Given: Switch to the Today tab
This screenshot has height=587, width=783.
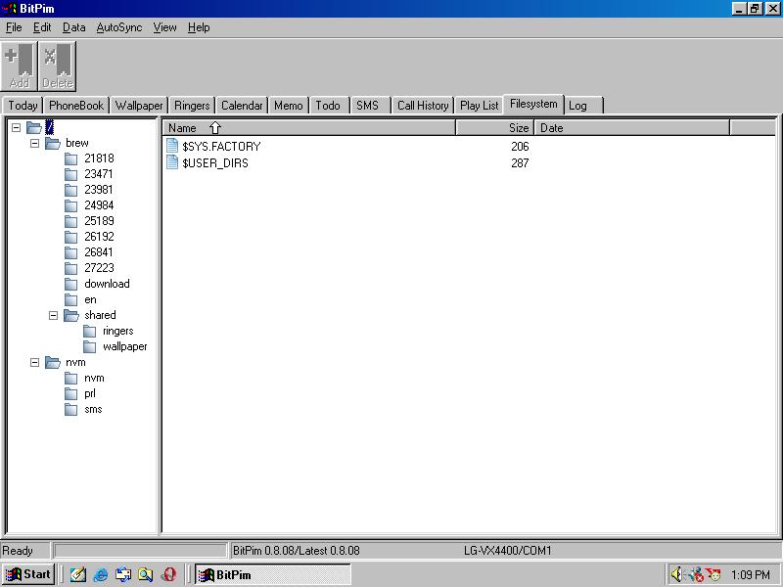Looking at the screenshot, I should click(23, 106).
